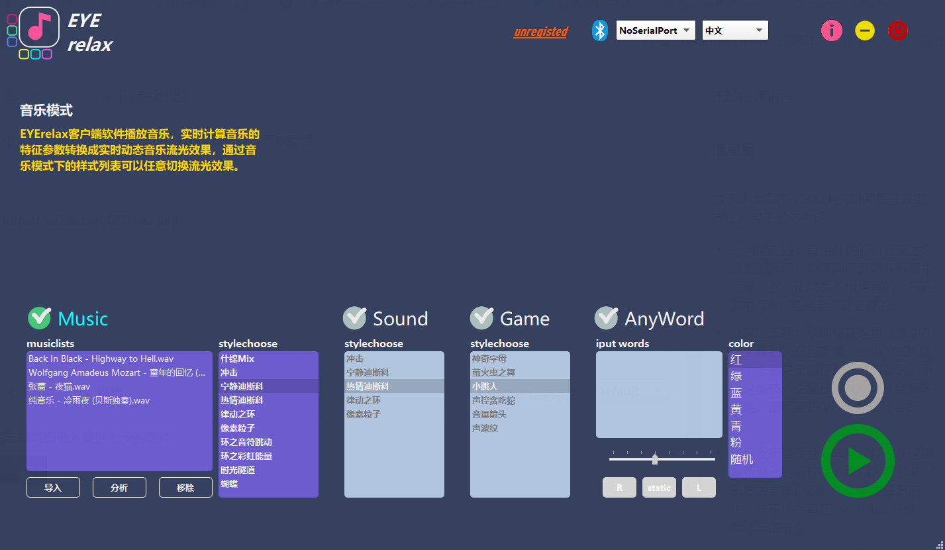The image size is (945, 550).
Task: Toggle the Game mode checkmark
Action: (481, 318)
